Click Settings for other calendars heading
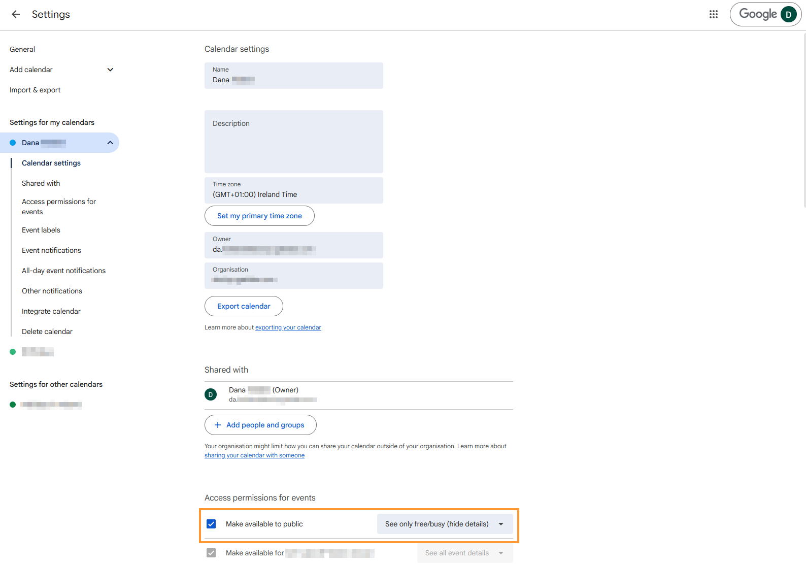The height and width of the screenshot is (565, 806). [56, 384]
